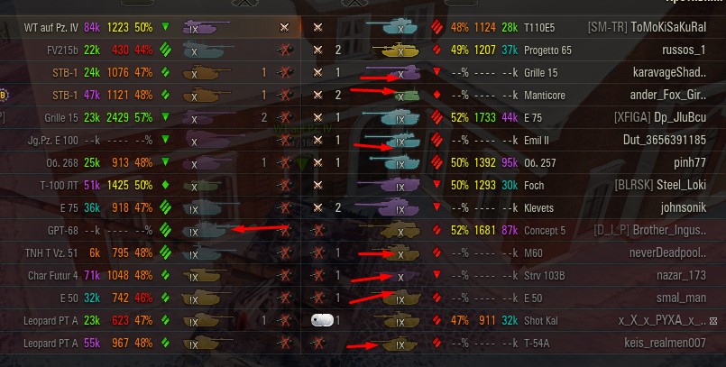Viewport: 726px width, 367px height.
Task: Select player name russos_1
Action: click(685, 50)
